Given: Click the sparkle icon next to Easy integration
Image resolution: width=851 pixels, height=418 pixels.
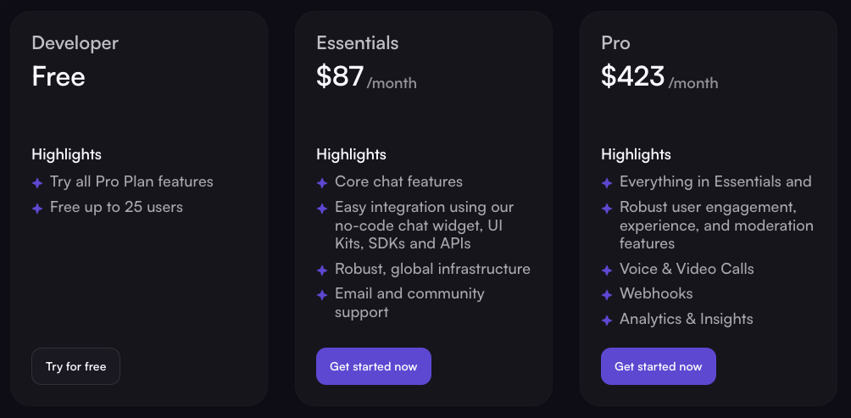Looking at the screenshot, I should coord(322,209).
